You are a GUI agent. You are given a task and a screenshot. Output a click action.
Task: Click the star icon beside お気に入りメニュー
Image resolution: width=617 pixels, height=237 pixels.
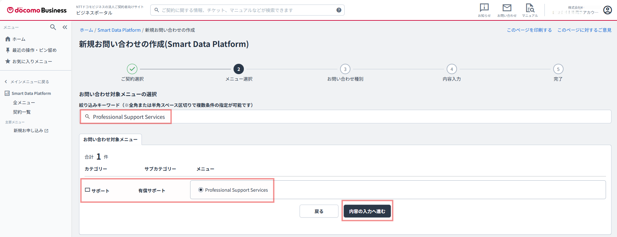[8, 61]
